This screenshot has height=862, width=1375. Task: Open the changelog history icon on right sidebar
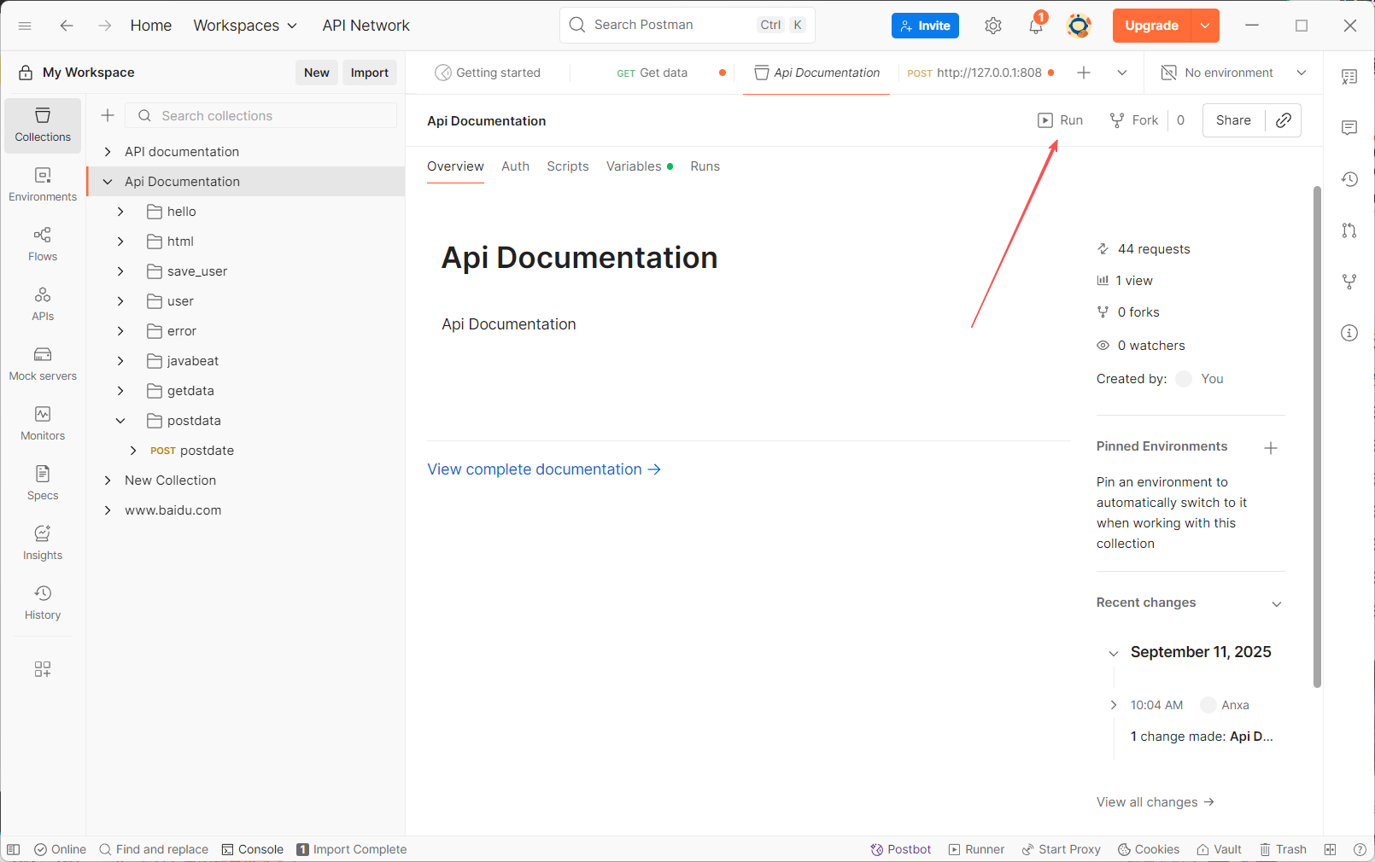[1349, 179]
